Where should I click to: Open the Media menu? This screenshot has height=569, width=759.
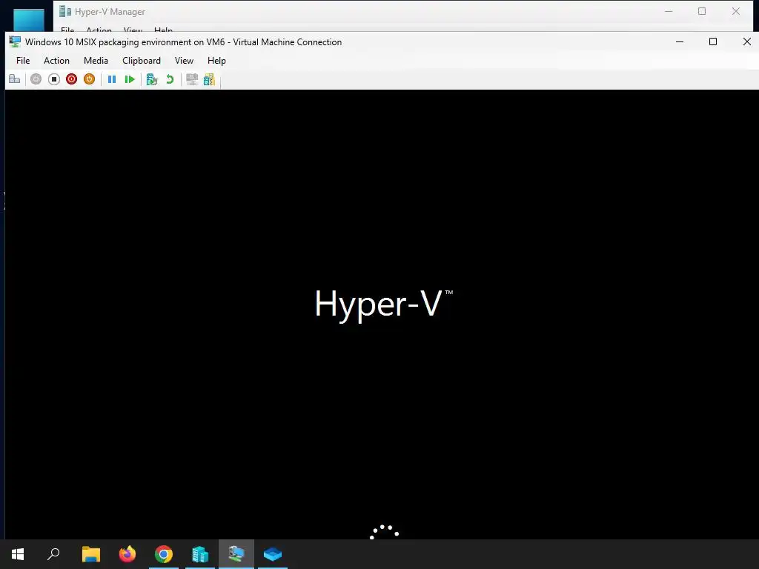pyautogui.click(x=96, y=61)
